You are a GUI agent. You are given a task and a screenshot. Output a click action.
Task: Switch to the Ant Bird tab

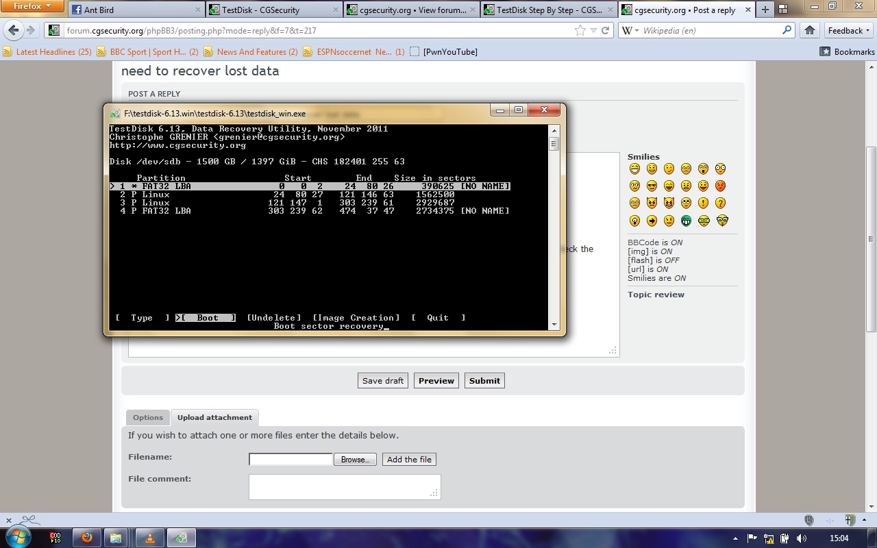coord(136,10)
